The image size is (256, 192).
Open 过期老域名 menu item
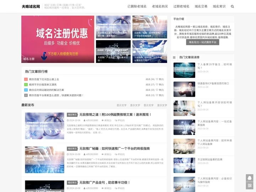tap(181, 6)
